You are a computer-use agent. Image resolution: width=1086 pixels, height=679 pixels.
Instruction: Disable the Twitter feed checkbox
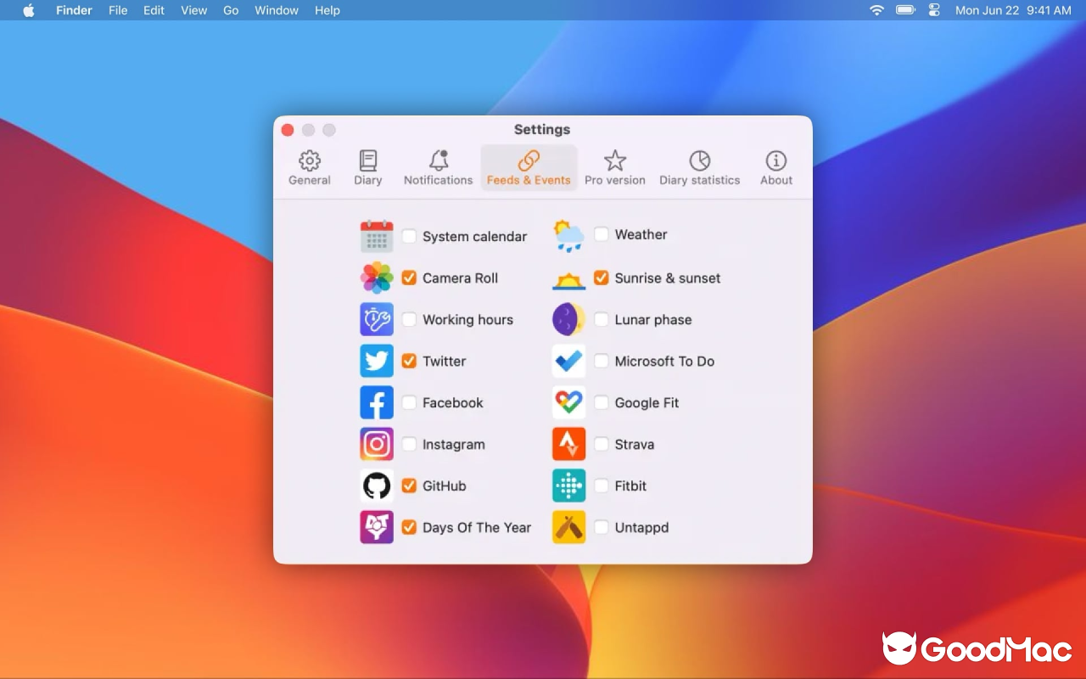click(x=409, y=361)
